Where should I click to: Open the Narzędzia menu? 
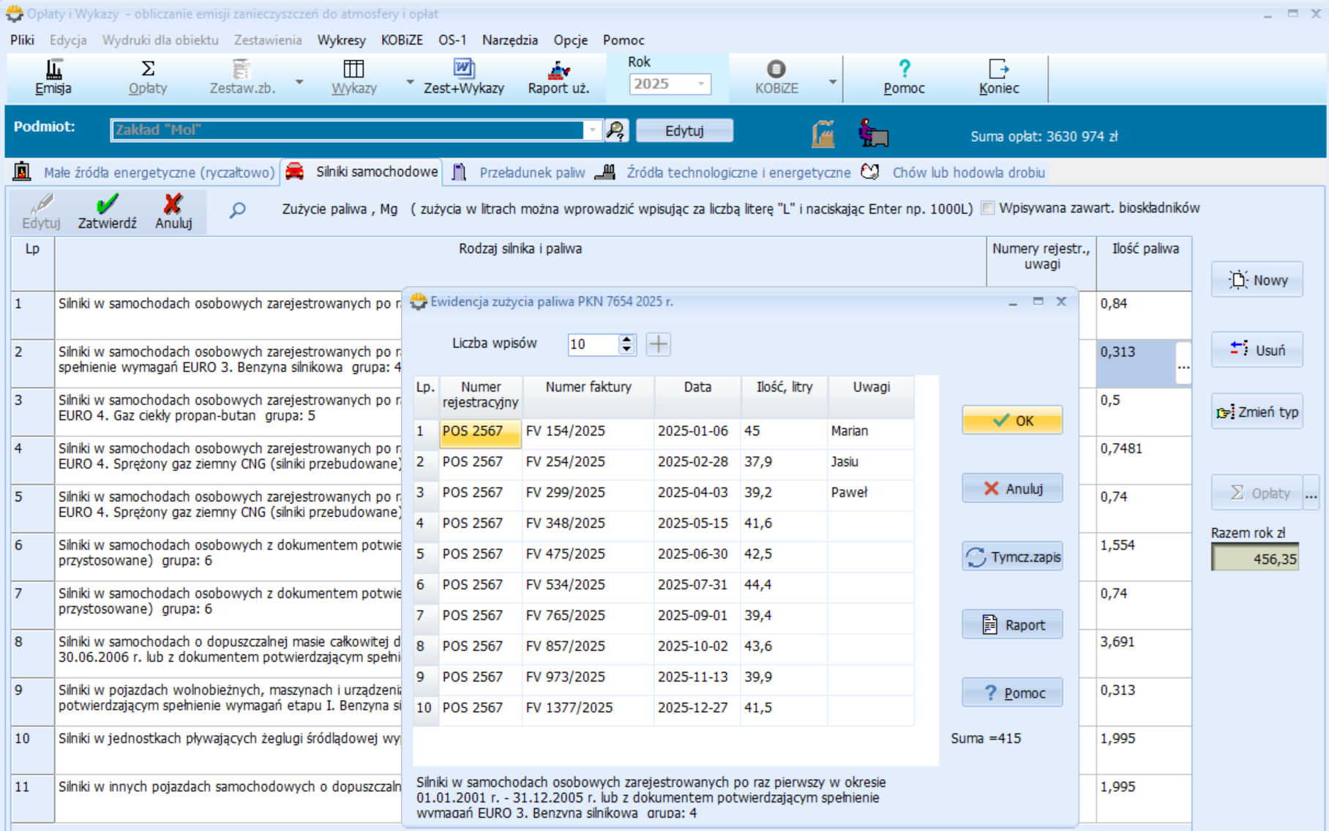pyautogui.click(x=509, y=40)
